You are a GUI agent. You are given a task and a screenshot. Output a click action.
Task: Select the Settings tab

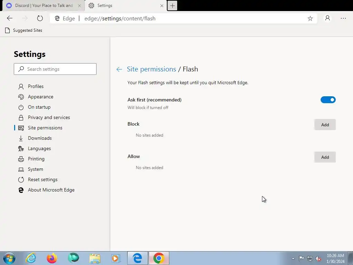pyautogui.click(x=125, y=6)
